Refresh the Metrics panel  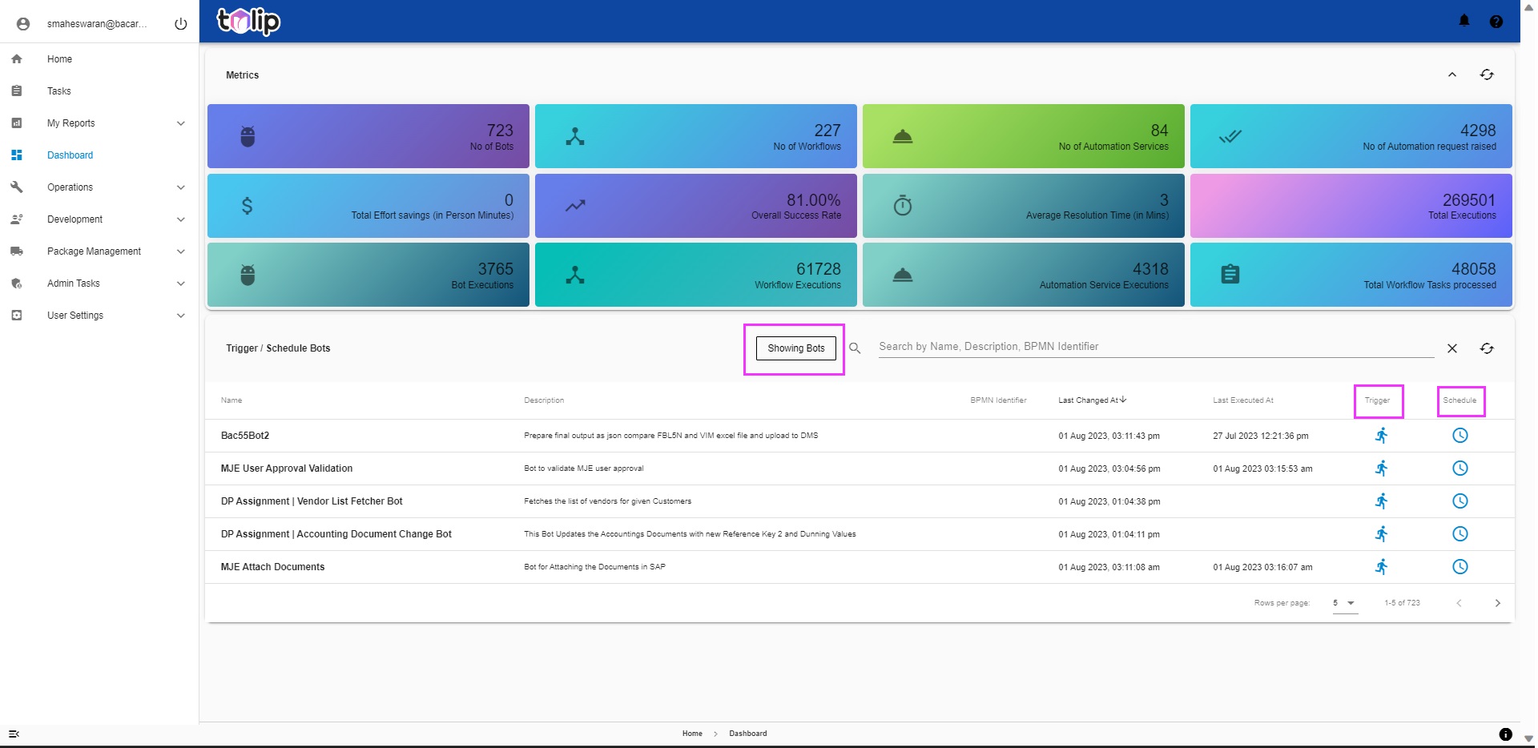(x=1487, y=74)
